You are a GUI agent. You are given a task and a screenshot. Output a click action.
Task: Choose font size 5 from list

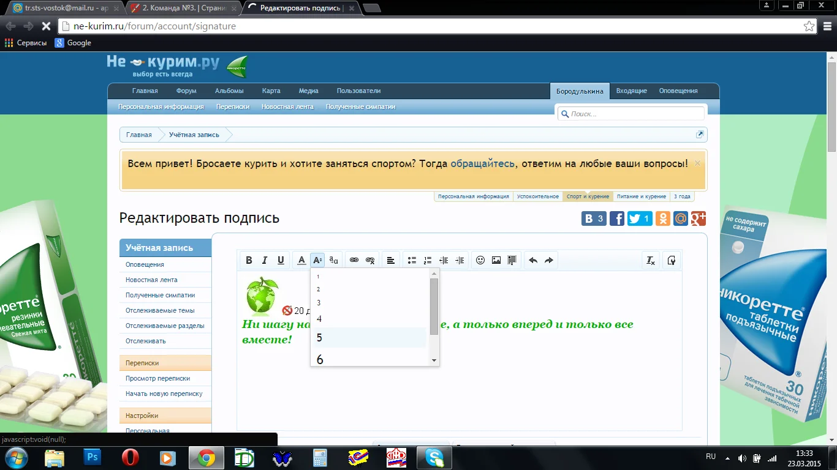tap(369, 337)
